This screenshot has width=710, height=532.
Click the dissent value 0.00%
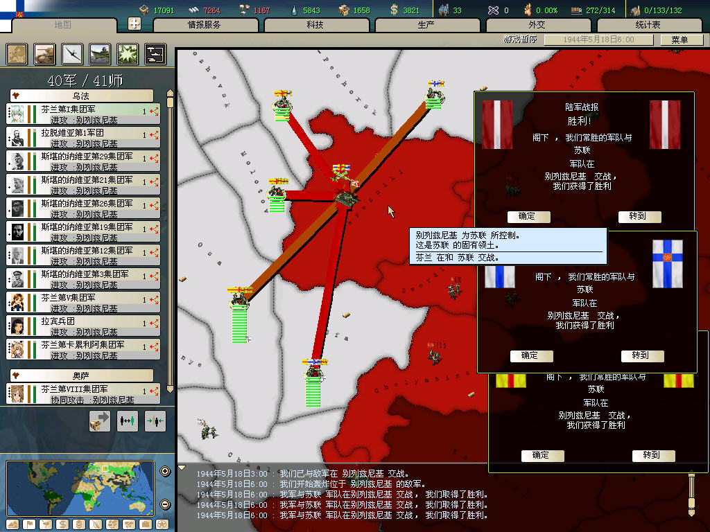click(x=546, y=10)
